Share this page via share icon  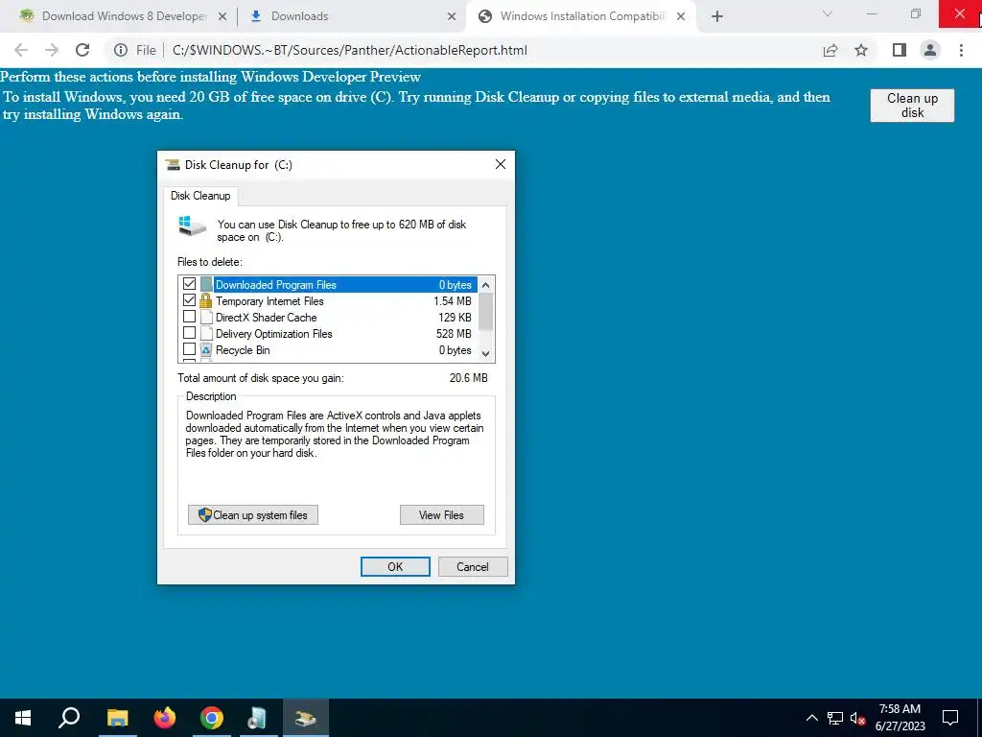pyautogui.click(x=830, y=50)
